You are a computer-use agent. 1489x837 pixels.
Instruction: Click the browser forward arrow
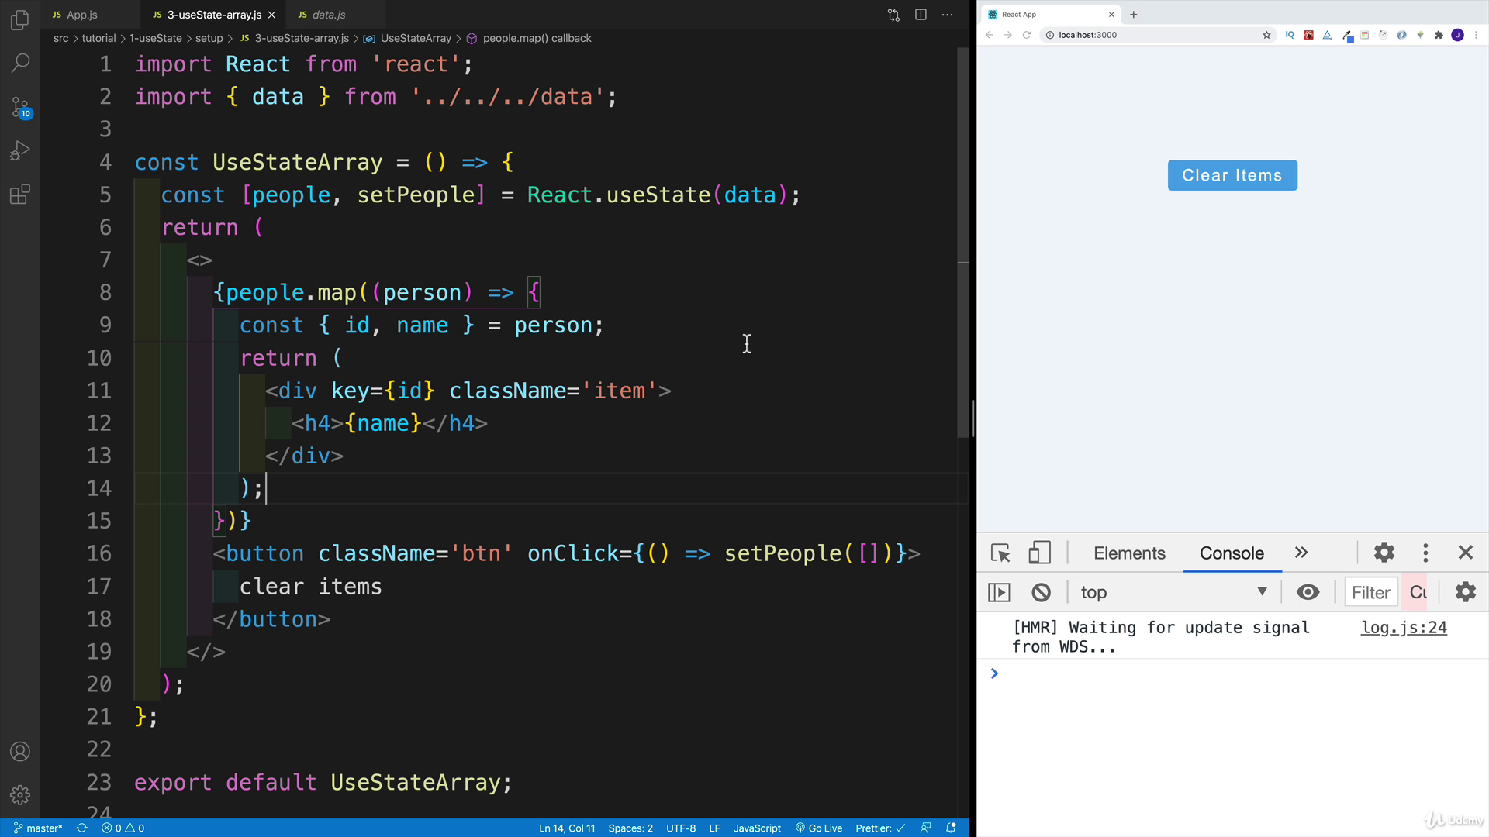tap(1007, 35)
